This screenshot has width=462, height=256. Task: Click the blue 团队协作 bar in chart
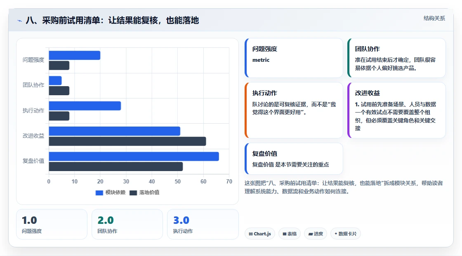click(55, 80)
